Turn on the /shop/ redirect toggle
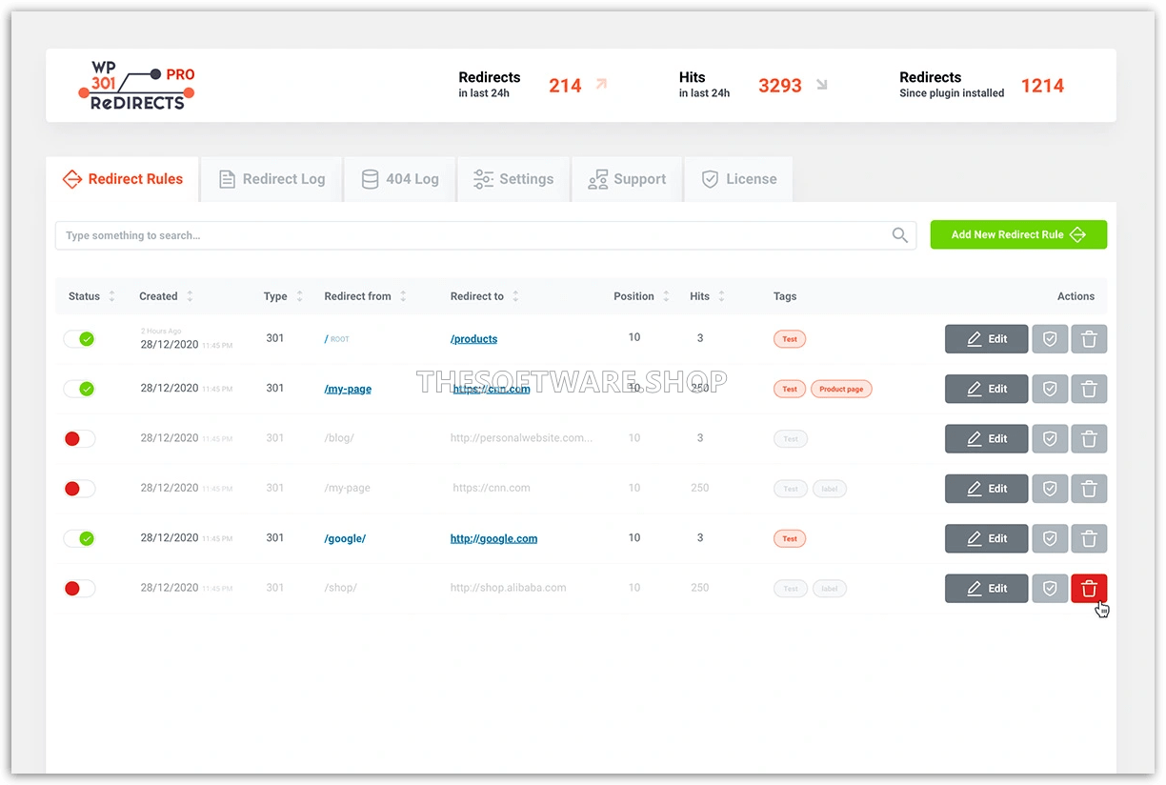This screenshot has width=1166, height=785. click(x=79, y=588)
